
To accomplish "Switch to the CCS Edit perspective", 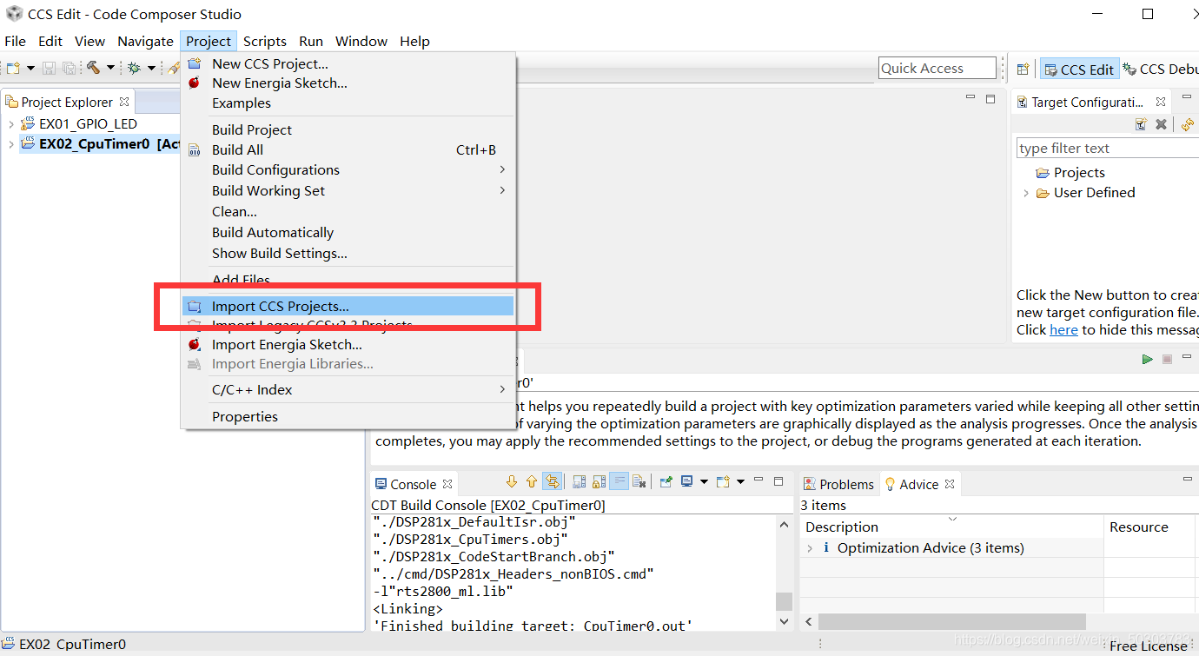I will coord(1078,70).
